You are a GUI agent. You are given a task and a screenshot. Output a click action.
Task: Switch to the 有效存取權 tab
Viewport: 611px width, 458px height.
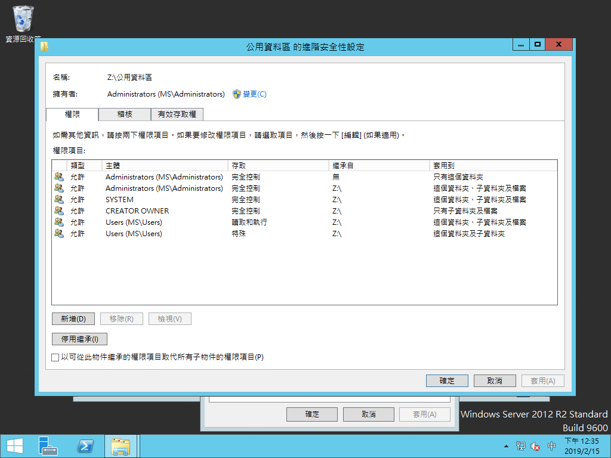[177, 114]
